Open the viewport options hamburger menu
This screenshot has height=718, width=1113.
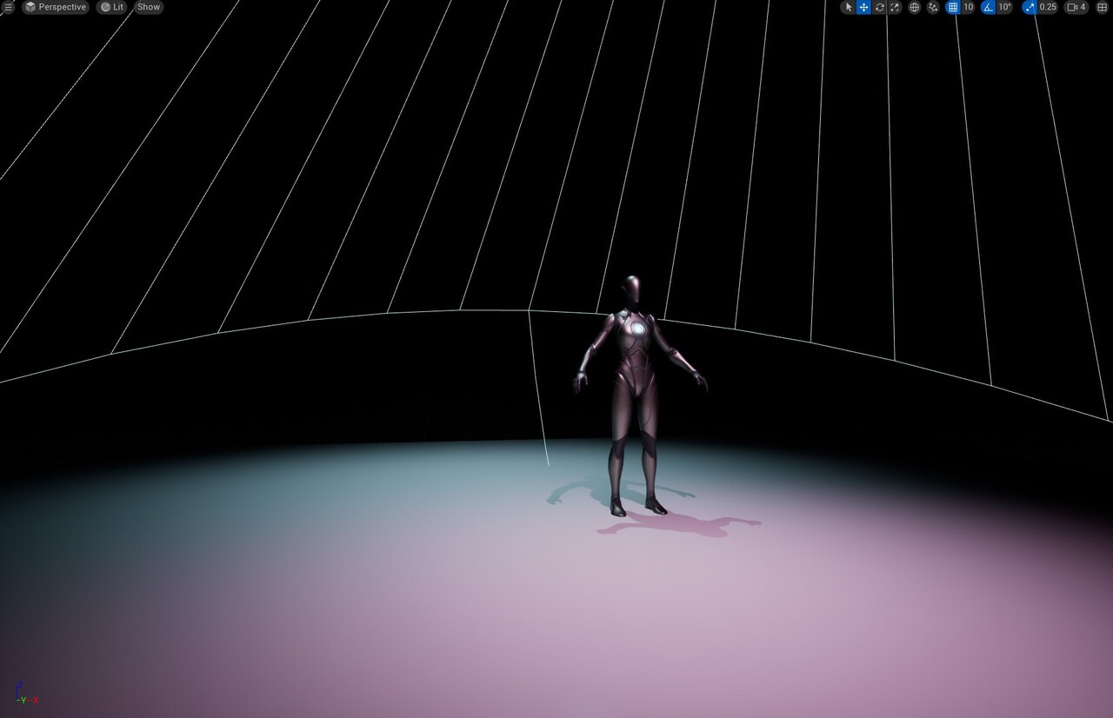pyautogui.click(x=8, y=7)
